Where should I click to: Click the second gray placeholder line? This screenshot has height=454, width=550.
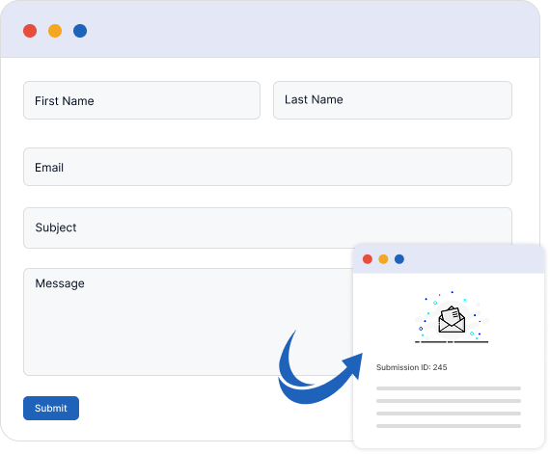click(449, 401)
